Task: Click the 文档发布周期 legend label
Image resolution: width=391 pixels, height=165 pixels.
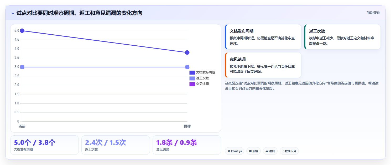Action: 205,72
